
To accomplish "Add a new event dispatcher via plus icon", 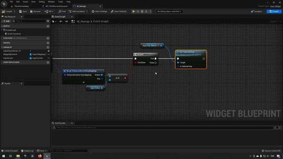I will tap(48, 62).
